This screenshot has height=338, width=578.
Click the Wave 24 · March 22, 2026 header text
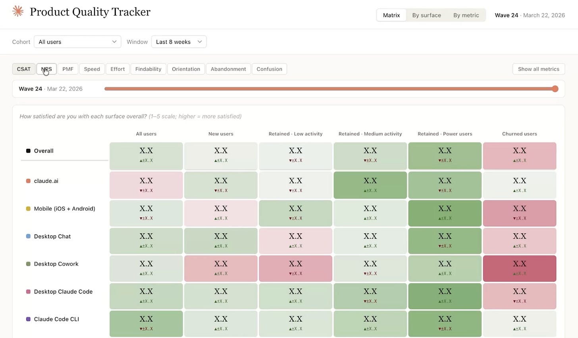(530, 15)
